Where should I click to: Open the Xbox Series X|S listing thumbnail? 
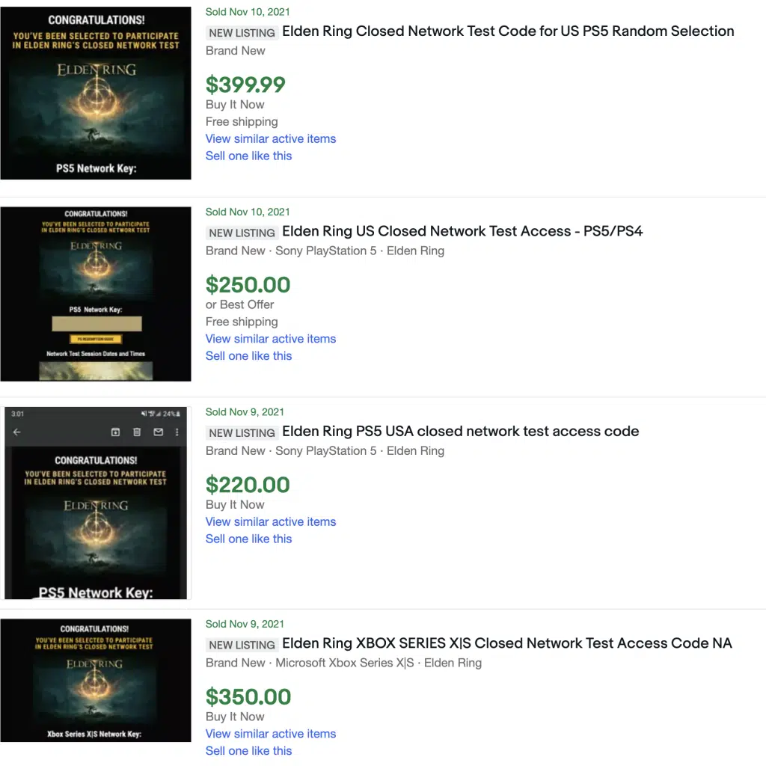(x=96, y=680)
